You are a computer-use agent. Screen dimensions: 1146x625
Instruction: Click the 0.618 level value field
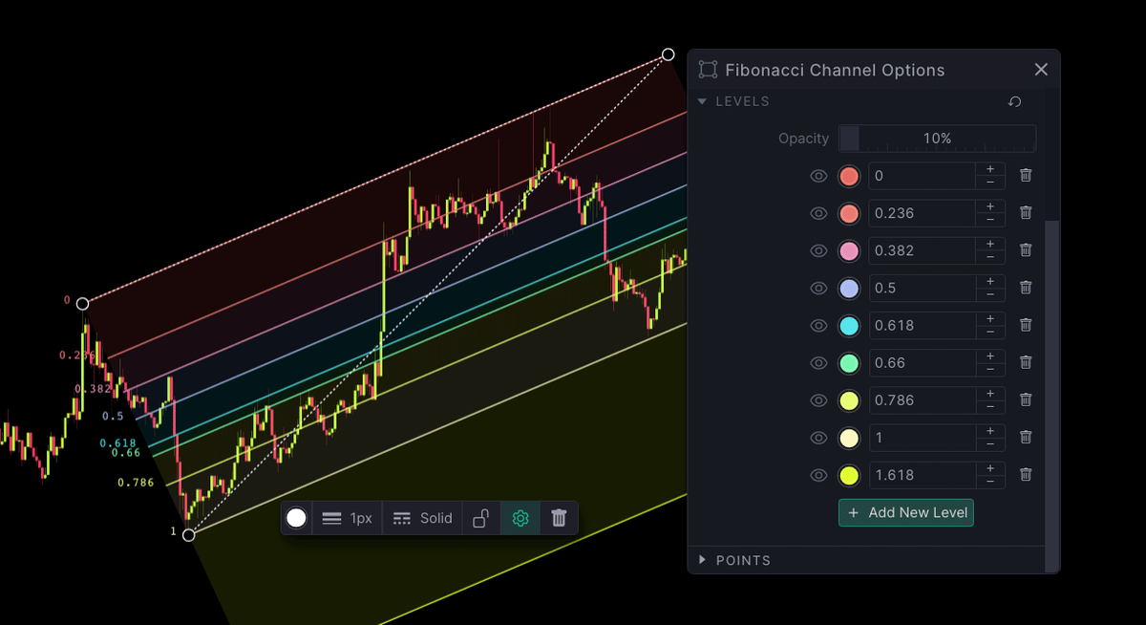point(922,325)
